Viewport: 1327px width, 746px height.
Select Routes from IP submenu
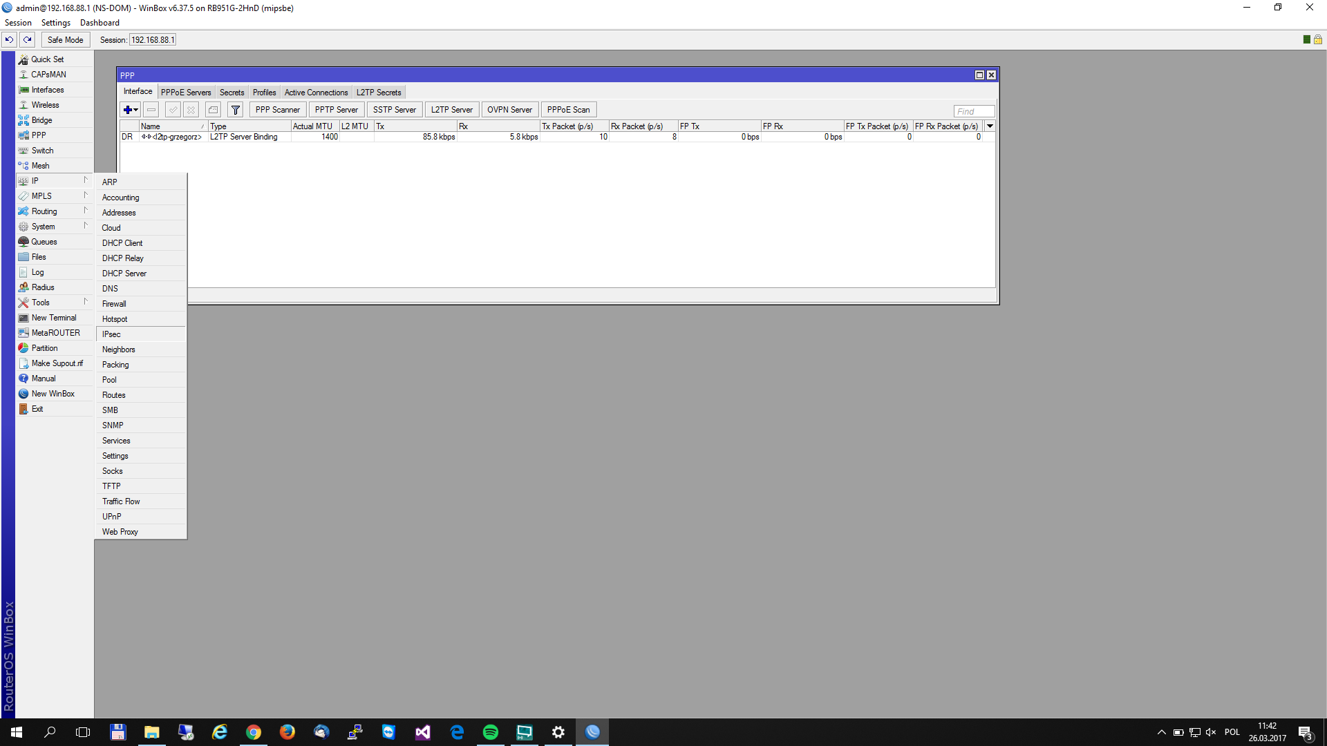[x=141, y=395]
